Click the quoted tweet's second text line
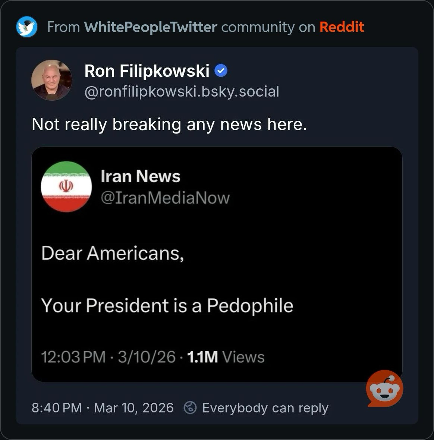434x440 pixels. pyautogui.click(x=167, y=306)
